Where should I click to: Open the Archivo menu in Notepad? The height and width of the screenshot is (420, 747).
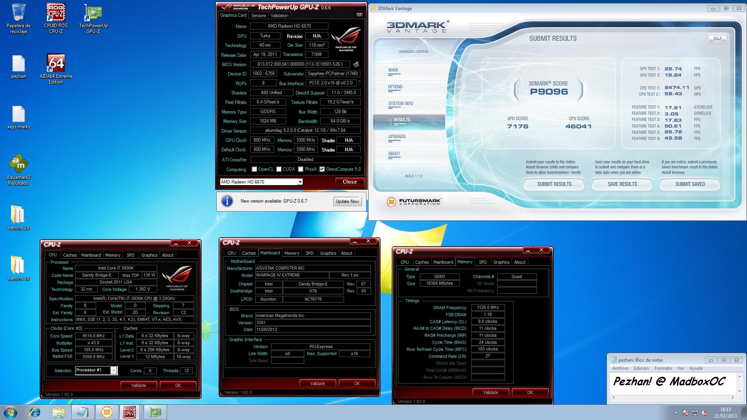620,368
